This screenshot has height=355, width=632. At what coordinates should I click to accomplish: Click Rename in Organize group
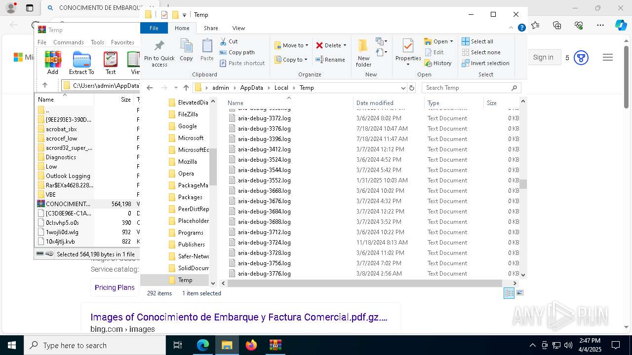[330, 60]
